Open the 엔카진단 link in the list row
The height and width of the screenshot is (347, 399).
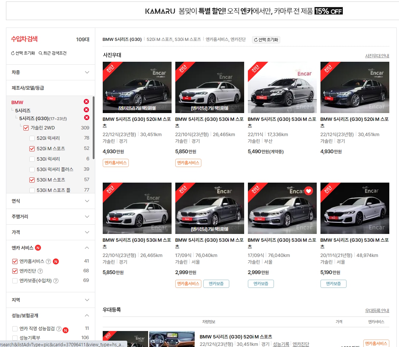[301, 344]
